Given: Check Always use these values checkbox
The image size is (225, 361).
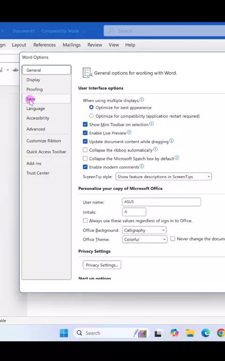Looking at the screenshot, I should pos(85,220).
